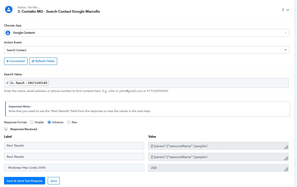Viewport: 297px width, 187px height.
Task: Grab the resize handle of Res1 Results value
Action: 286,147
